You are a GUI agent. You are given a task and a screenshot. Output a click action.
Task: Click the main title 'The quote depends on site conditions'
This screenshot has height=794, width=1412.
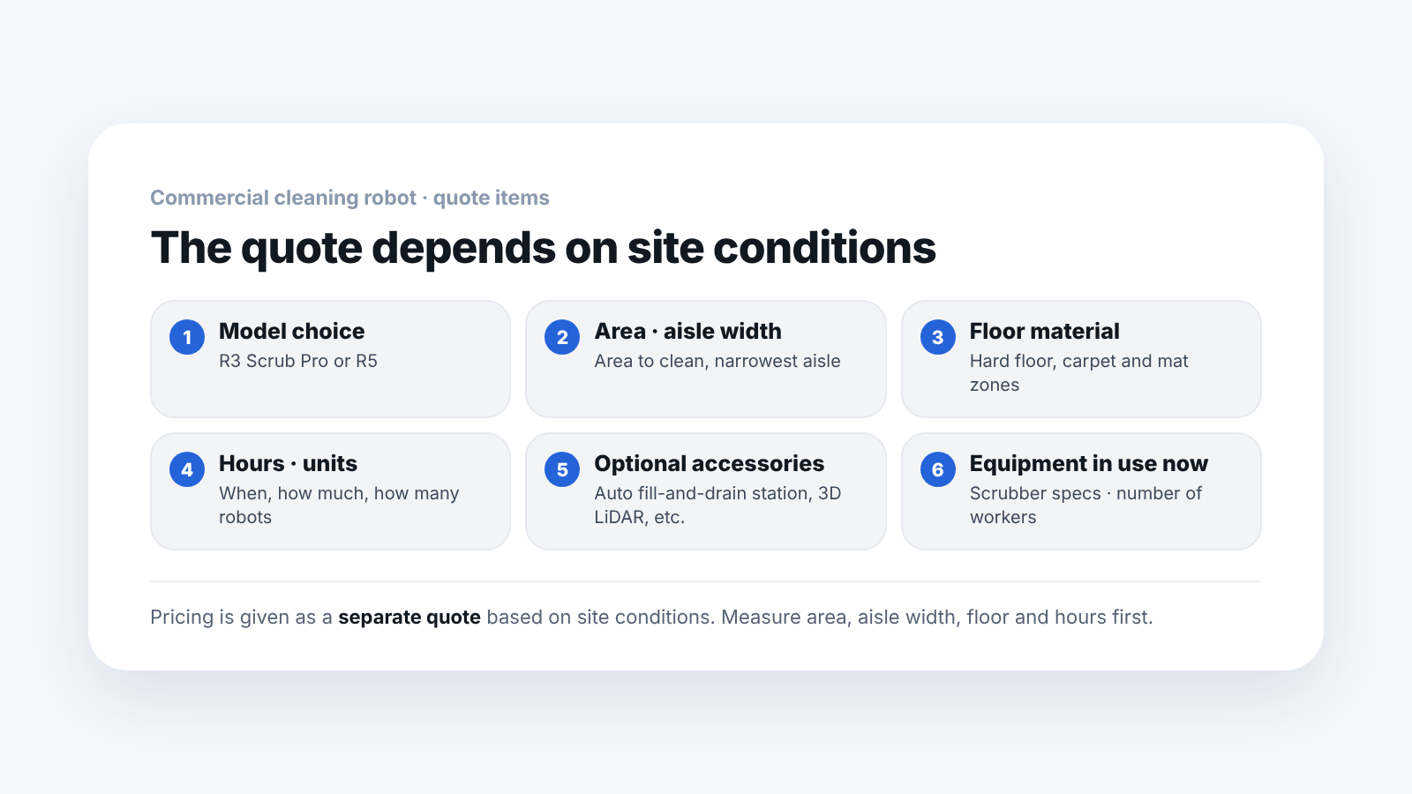(544, 248)
